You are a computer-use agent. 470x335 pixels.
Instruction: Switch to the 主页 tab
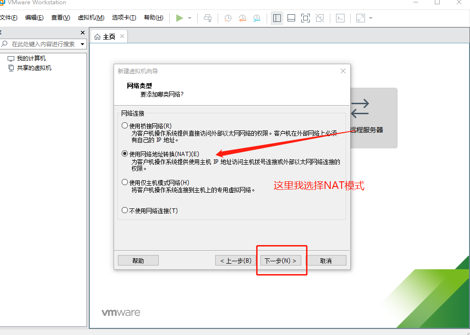coord(109,37)
